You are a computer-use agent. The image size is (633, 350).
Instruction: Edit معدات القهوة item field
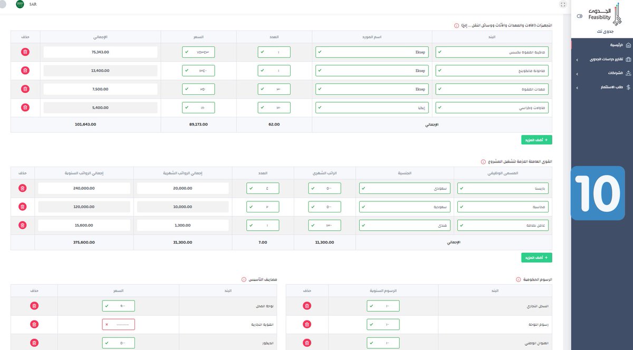point(492,89)
